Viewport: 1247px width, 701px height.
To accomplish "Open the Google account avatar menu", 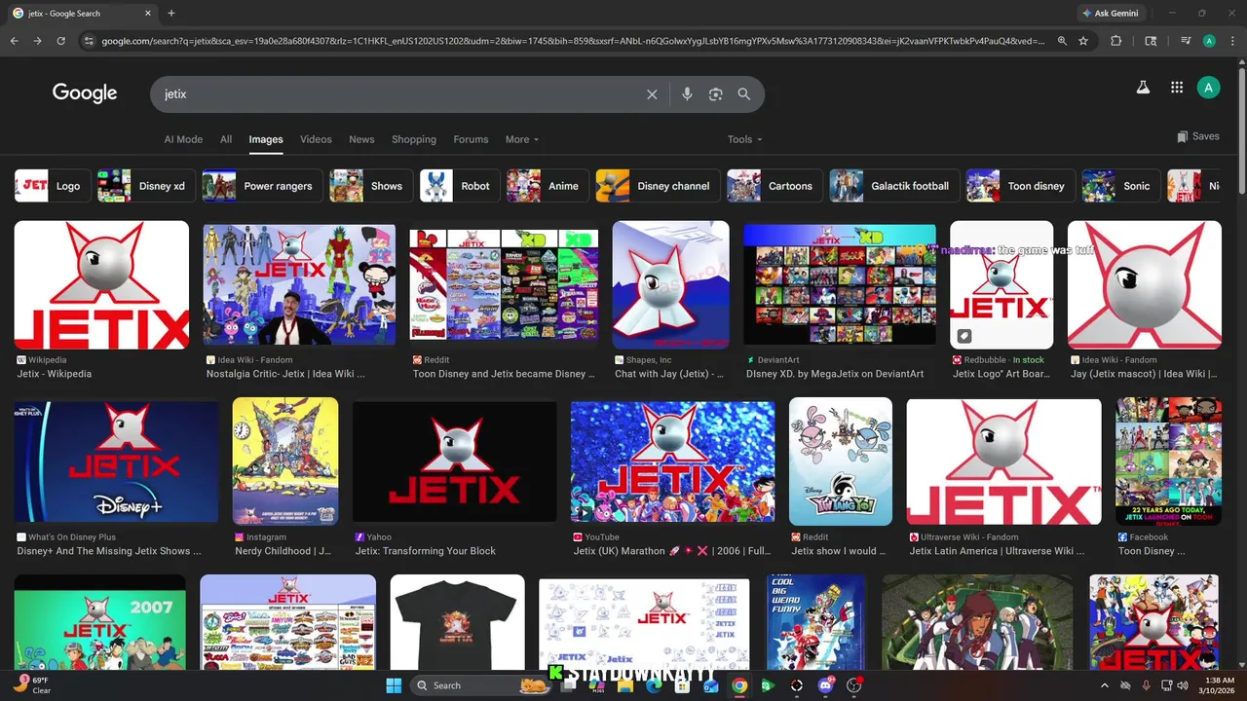I will [x=1208, y=88].
